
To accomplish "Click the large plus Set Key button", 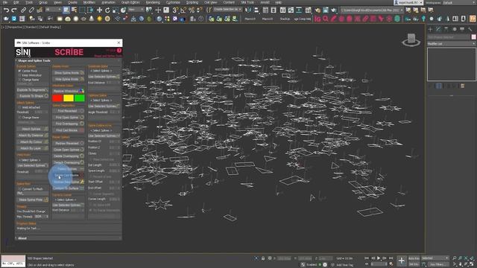I will click(x=401, y=261).
